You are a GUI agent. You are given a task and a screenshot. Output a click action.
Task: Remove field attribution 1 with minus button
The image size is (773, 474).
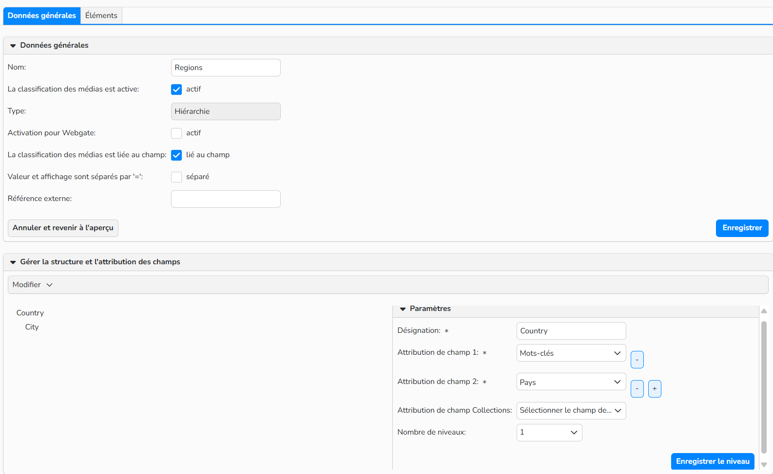637,360
